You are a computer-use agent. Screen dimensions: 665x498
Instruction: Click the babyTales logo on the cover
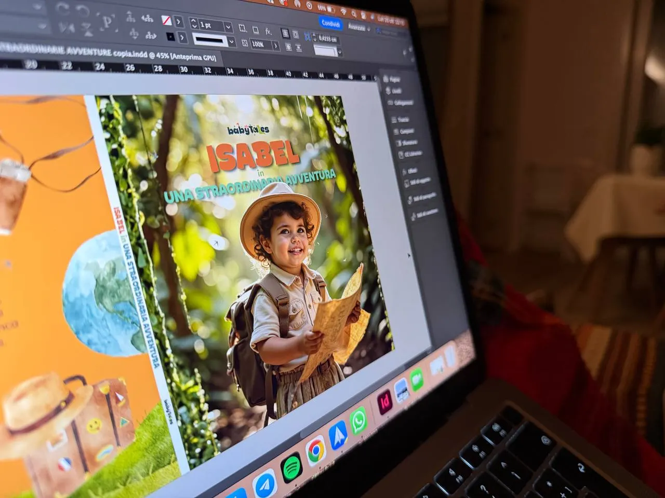pos(248,130)
